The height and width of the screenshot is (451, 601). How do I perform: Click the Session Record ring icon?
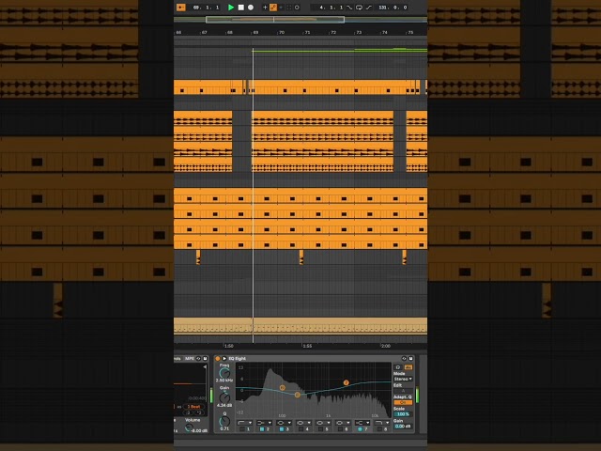(297, 8)
